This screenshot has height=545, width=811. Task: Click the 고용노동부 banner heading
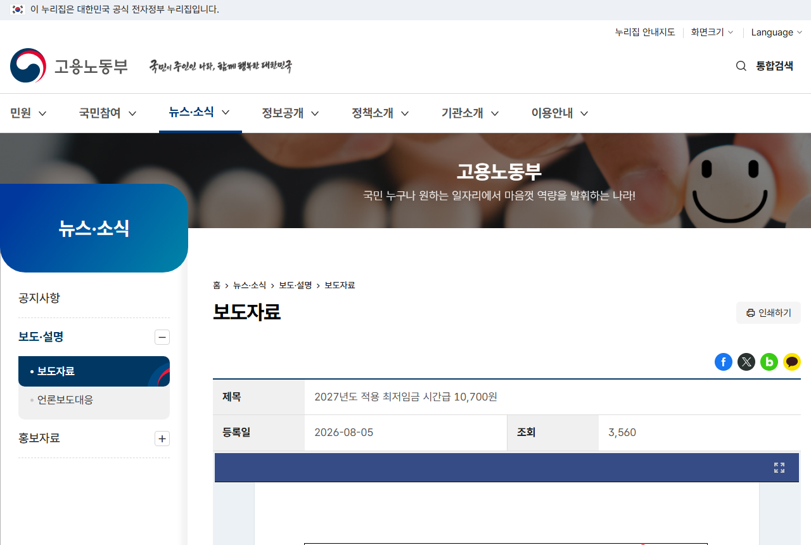(x=499, y=171)
